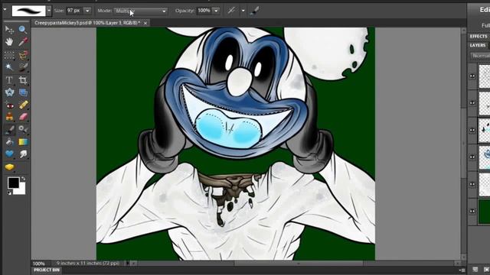Image resolution: width=490 pixels, height=275 pixels.
Task: Select the Paint Bucket tool
Action: tap(9, 142)
